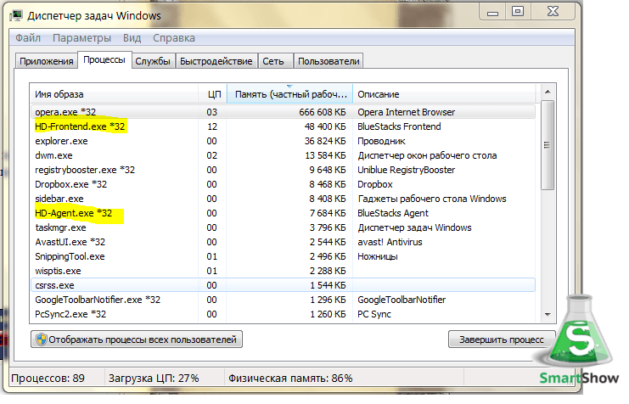Image resolution: width=629 pixels, height=404 pixels.
Task: Sort by Память (частный рабоч...) column header
Action: pyautogui.click(x=290, y=94)
